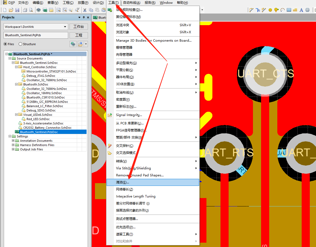Open the 自动布线(A) menu
Viewport: 316px width, 247px height.
131,3
